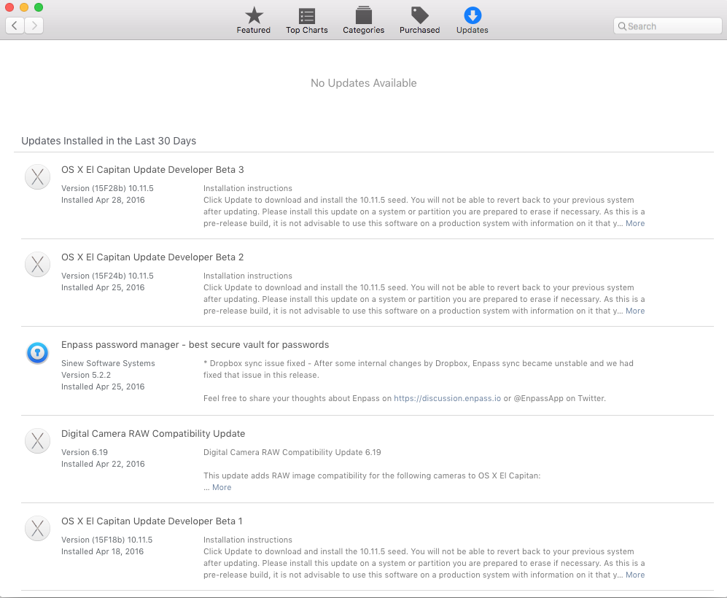The height and width of the screenshot is (598, 727).
Task: Click Installed Apr 28, 2016 date
Action: pos(103,201)
